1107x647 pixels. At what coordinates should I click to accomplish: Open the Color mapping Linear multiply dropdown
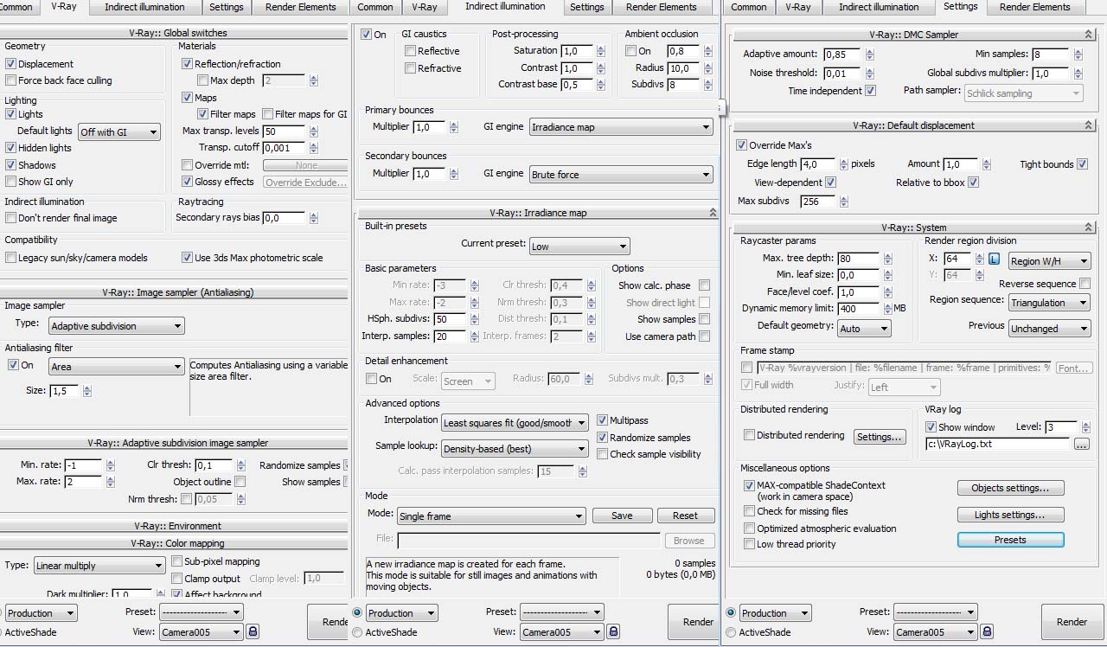(x=99, y=566)
